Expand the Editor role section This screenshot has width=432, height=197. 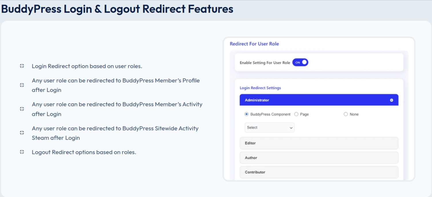pyautogui.click(x=319, y=143)
